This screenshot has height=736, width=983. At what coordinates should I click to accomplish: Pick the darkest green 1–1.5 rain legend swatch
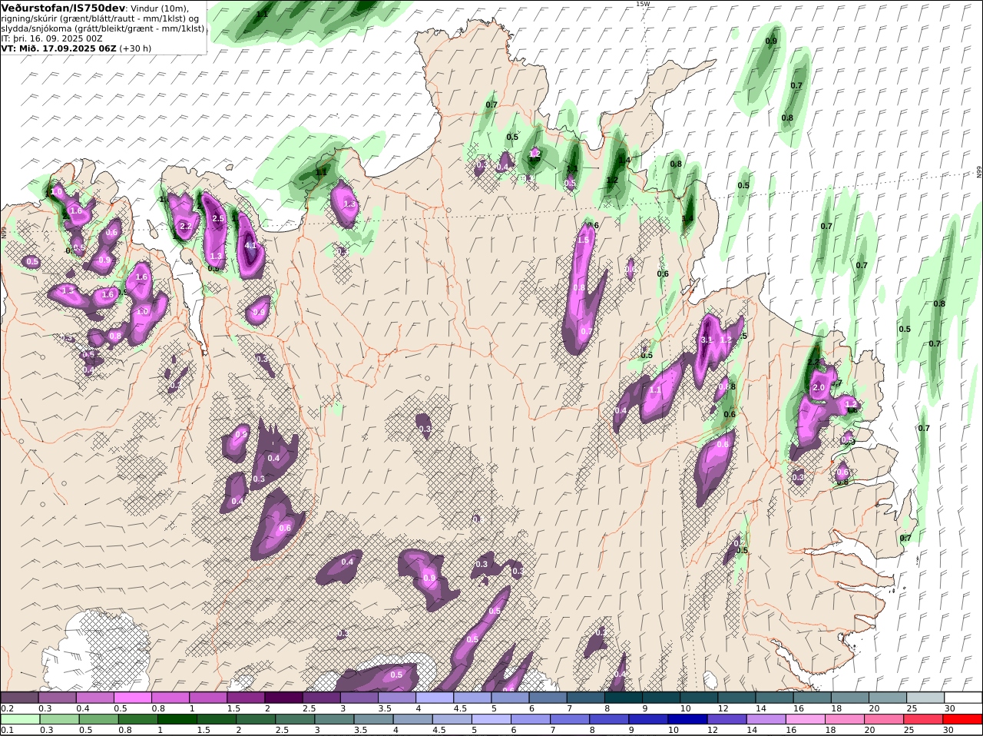[177, 720]
